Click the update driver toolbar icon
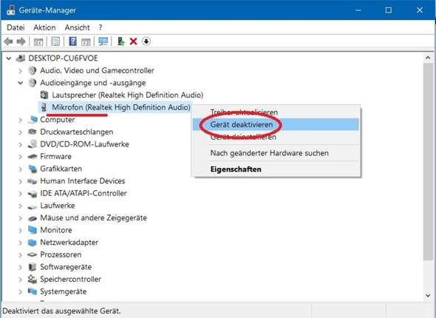 [x=121, y=41]
